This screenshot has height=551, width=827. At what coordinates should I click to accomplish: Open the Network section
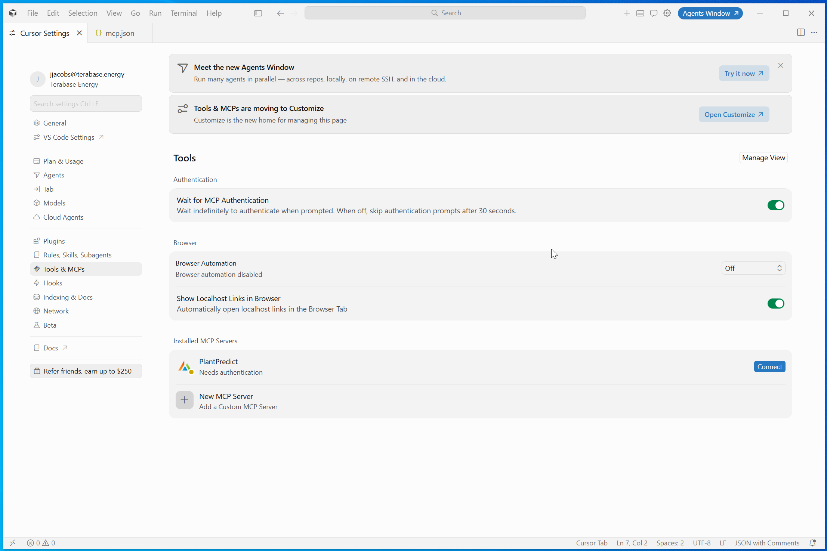point(86,311)
